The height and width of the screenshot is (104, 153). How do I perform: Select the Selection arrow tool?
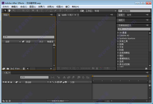tap(5, 10)
